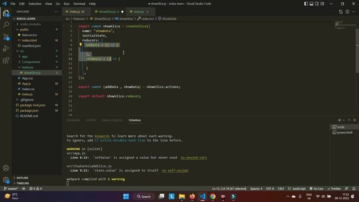The width and height of the screenshot is (359, 202).
Task: Click the errors and warnings status item
Action: (x=35, y=189)
